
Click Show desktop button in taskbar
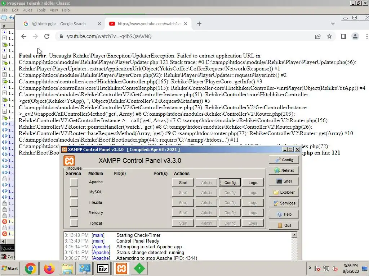point(365,268)
